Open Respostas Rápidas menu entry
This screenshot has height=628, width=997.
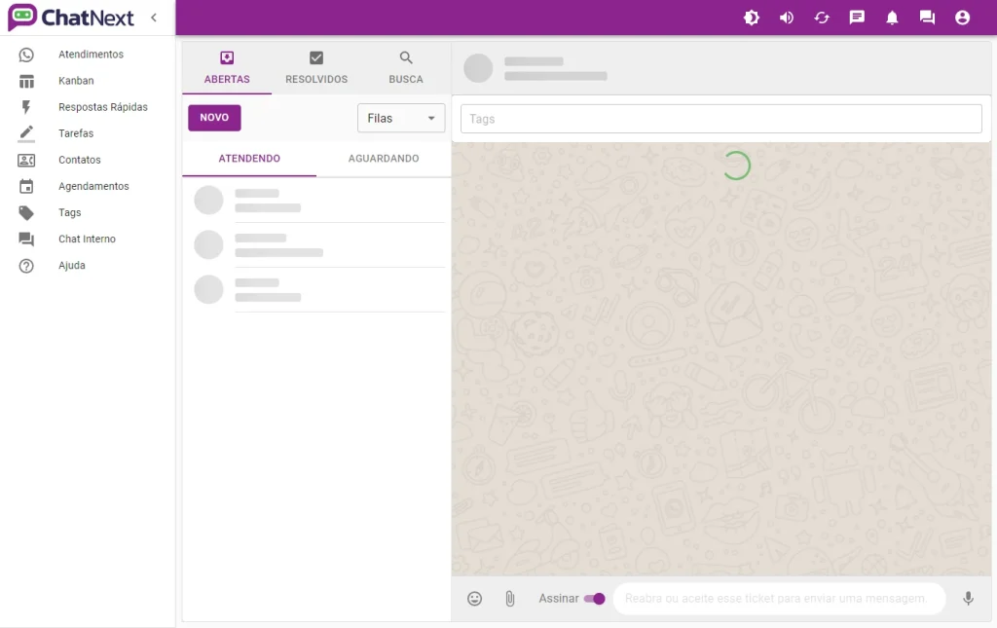click(x=103, y=107)
